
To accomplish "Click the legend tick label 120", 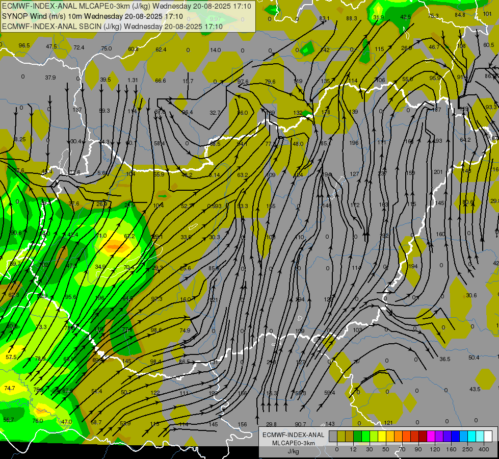I will [435, 449].
